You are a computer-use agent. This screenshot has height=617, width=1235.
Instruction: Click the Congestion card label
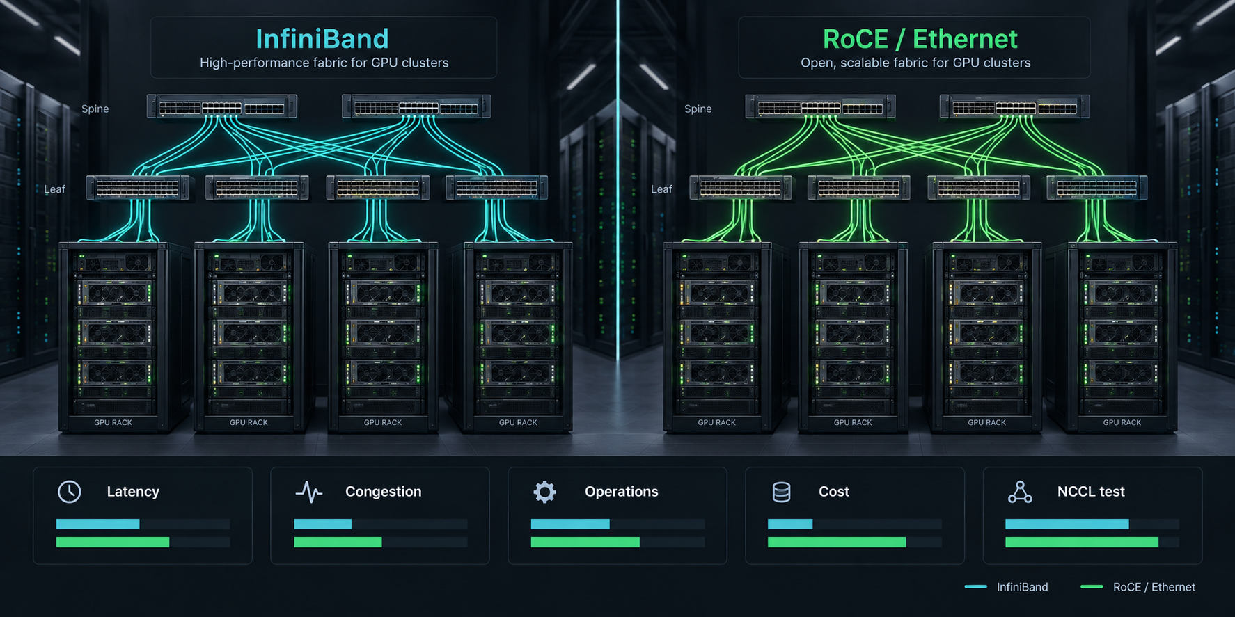[x=383, y=492]
